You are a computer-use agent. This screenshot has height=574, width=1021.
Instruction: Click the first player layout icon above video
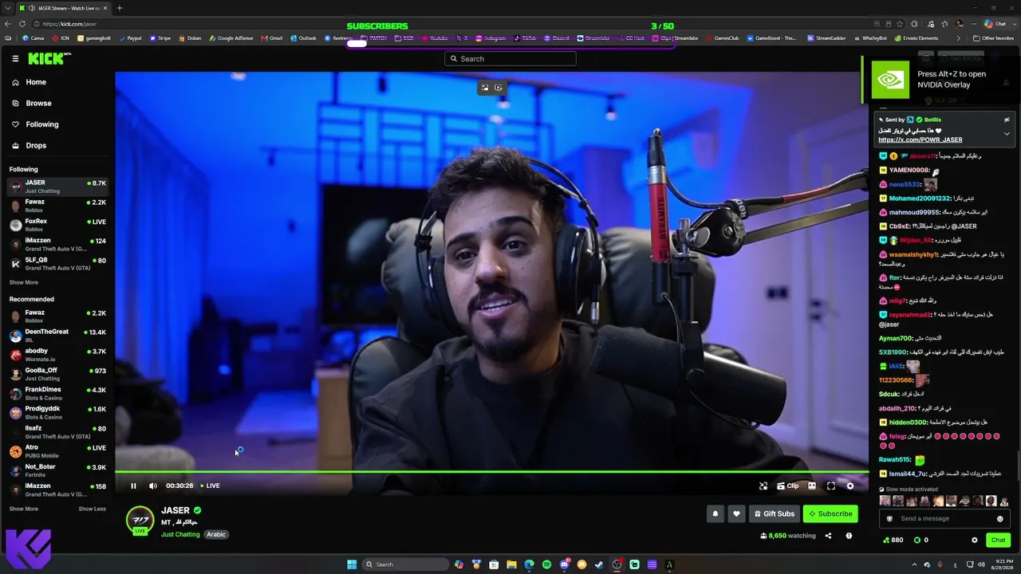[x=484, y=88]
